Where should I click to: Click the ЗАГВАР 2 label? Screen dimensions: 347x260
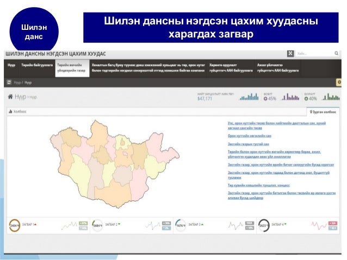point(113,224)
